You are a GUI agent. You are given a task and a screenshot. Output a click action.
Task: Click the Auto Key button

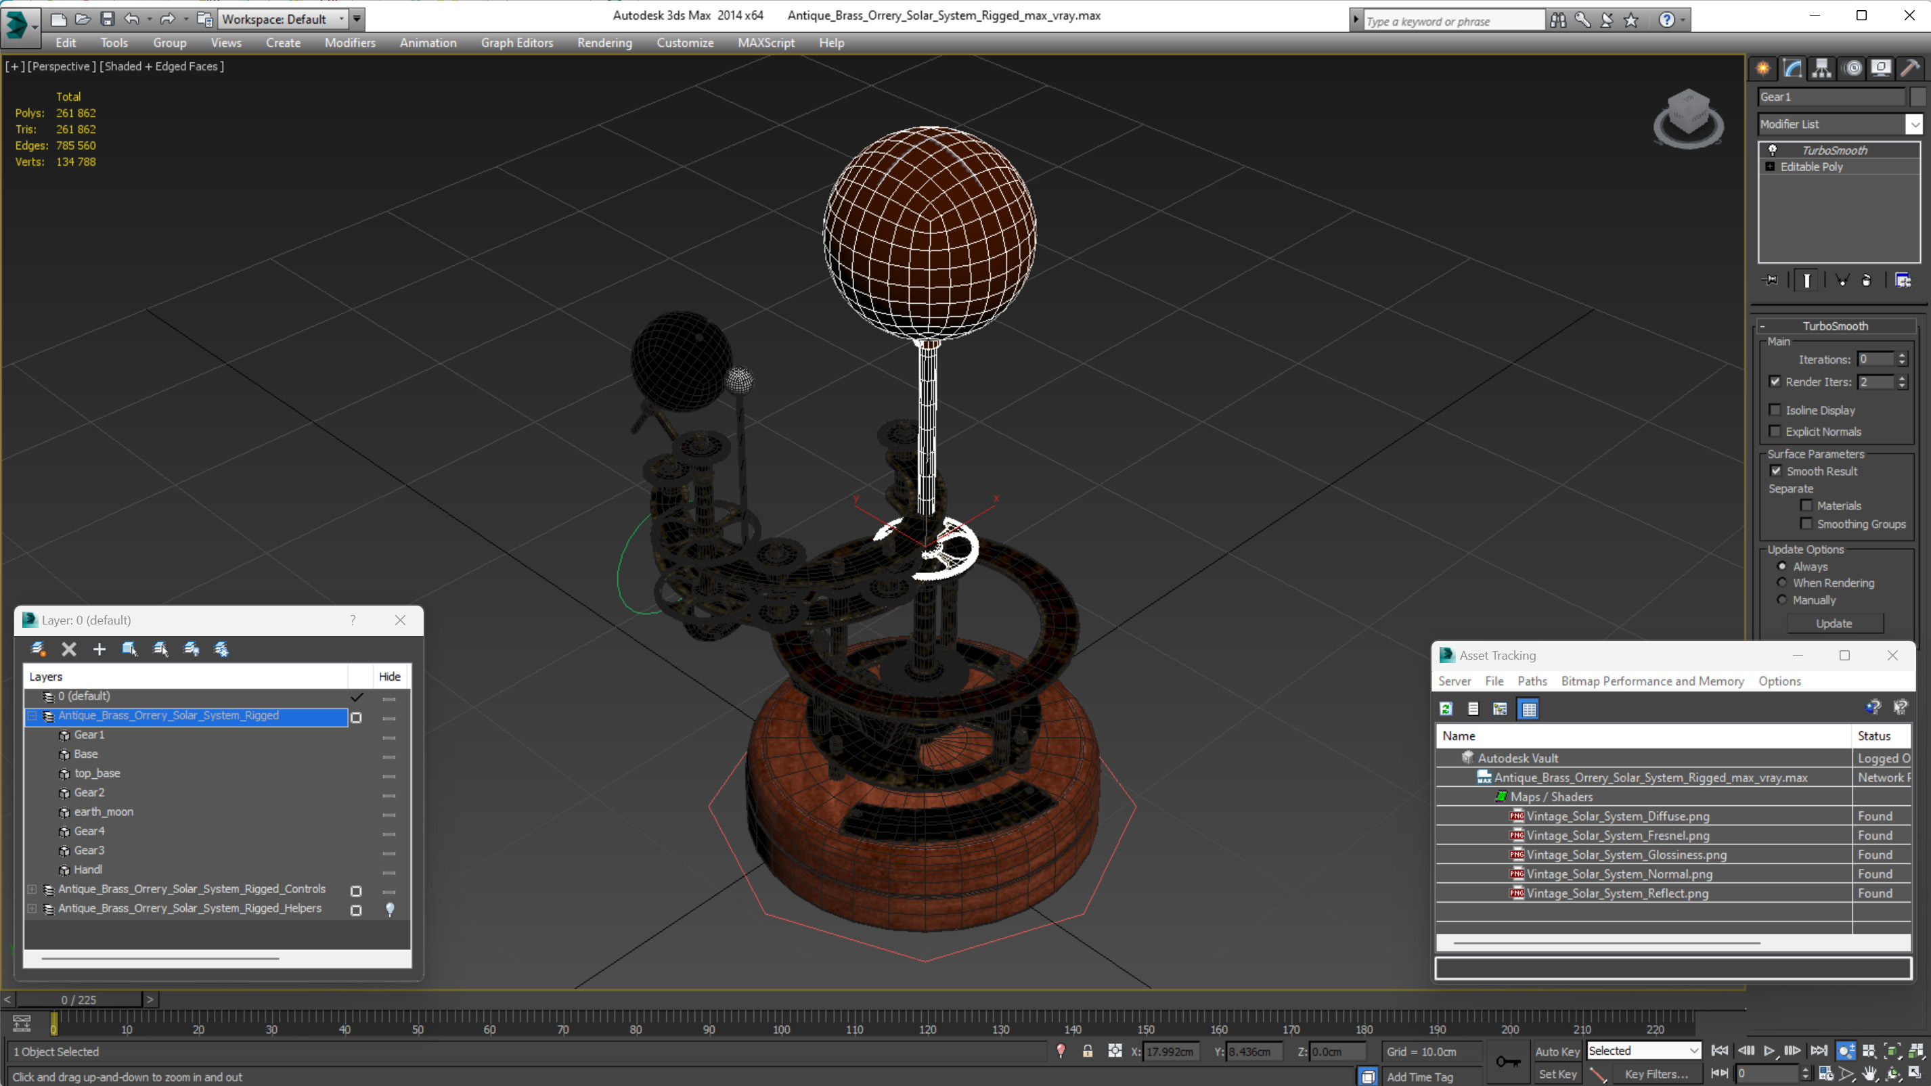[x=1557, y=1051]
